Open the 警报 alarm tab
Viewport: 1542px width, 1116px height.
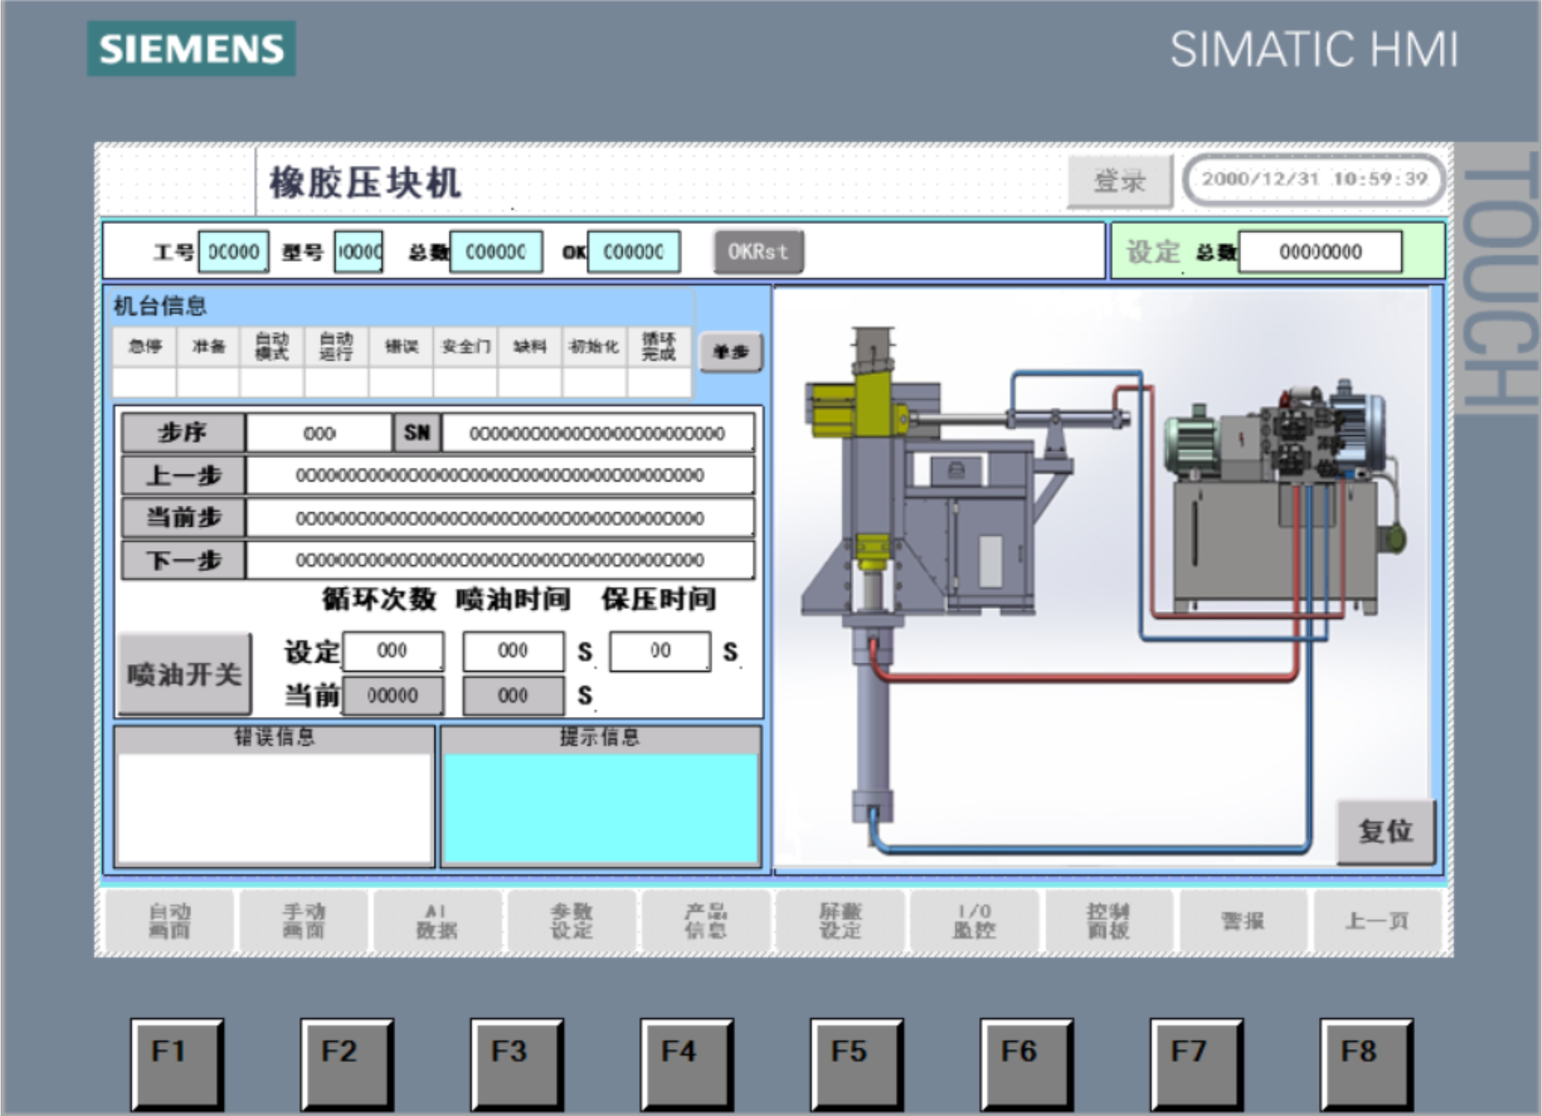1242,921
